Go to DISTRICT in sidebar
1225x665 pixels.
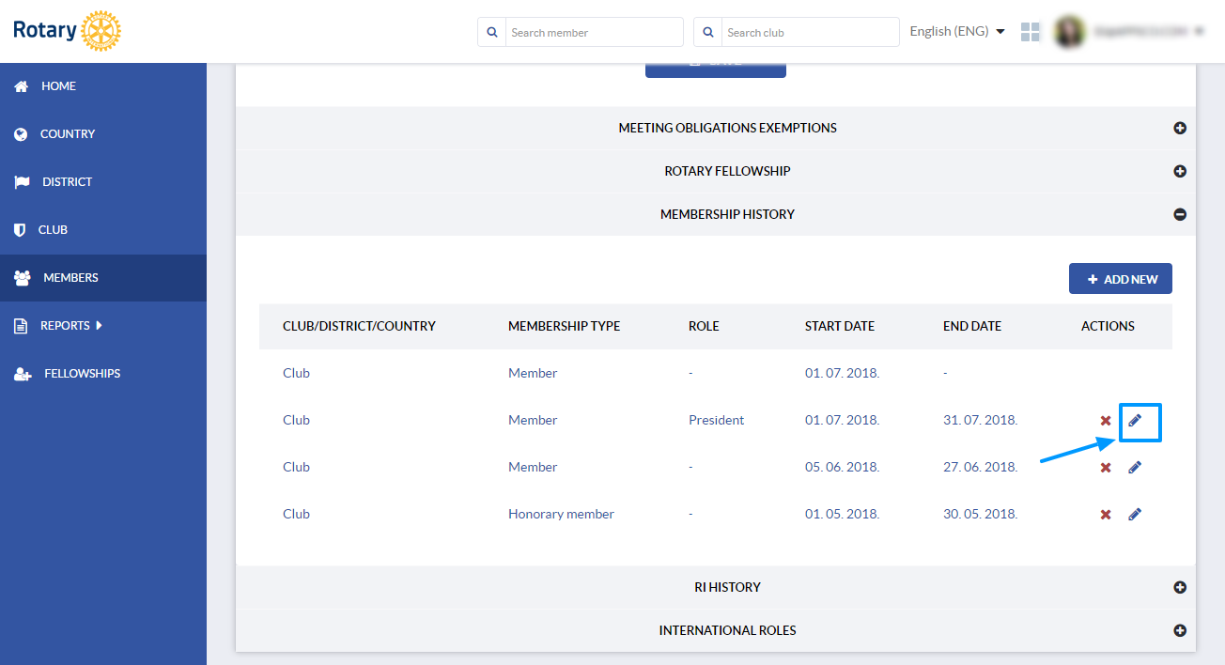[x=103, y=182]
